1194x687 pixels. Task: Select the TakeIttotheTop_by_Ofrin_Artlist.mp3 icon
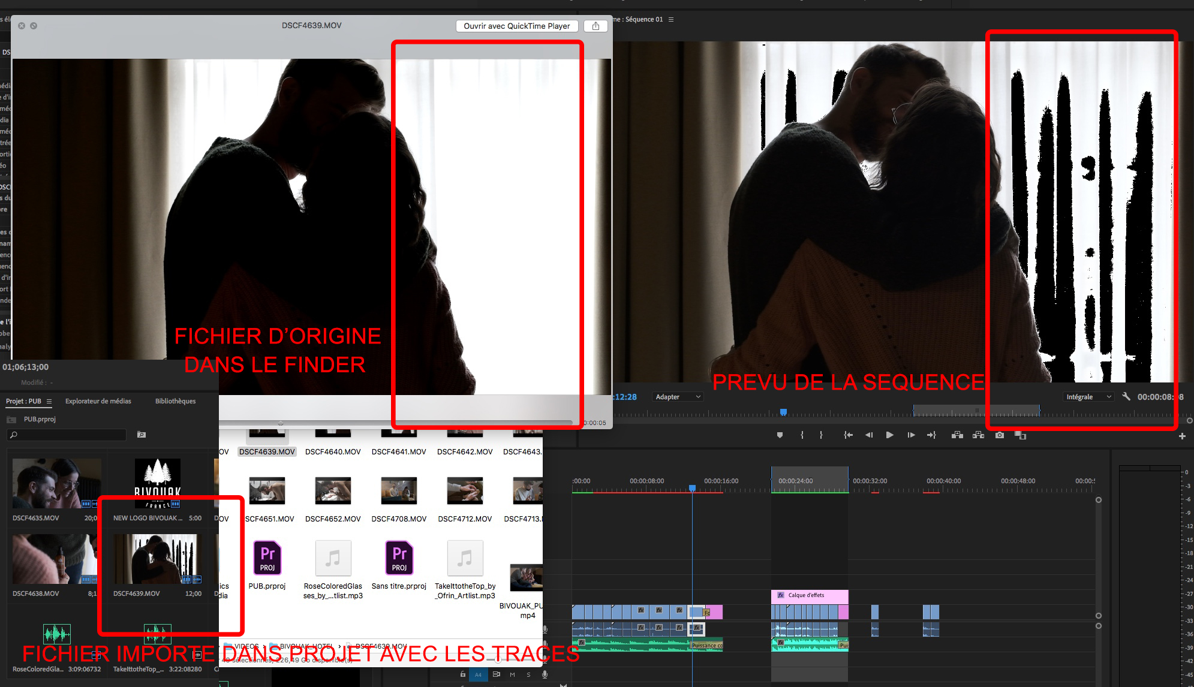point(465,558)
